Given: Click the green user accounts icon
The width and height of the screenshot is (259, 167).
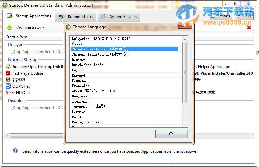Looking at the screenshot, I should click(9, 27).
